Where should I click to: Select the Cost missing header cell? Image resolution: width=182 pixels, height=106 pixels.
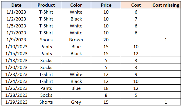tap(166, 5)
